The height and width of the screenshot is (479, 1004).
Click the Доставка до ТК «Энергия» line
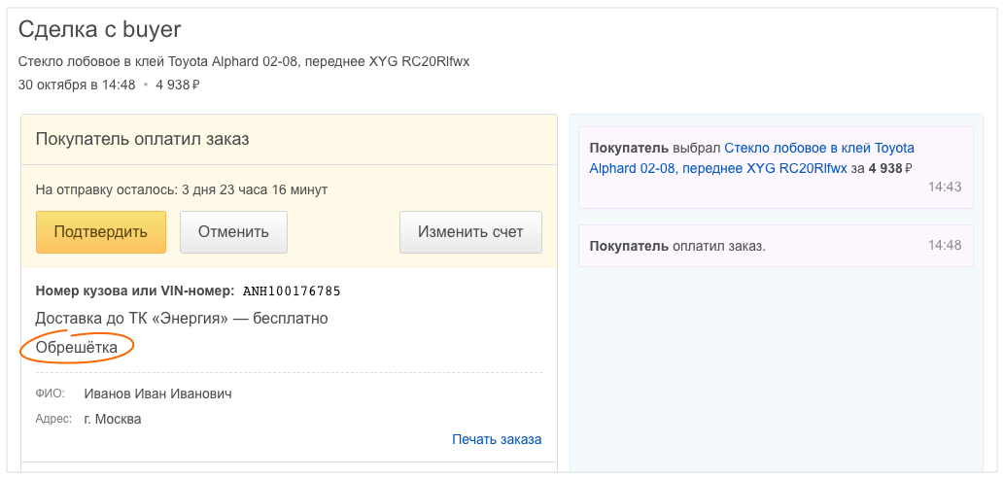coord(182,319)
